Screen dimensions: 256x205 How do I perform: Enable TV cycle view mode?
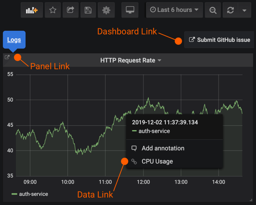pyautogui.click(x=130, y=10)
